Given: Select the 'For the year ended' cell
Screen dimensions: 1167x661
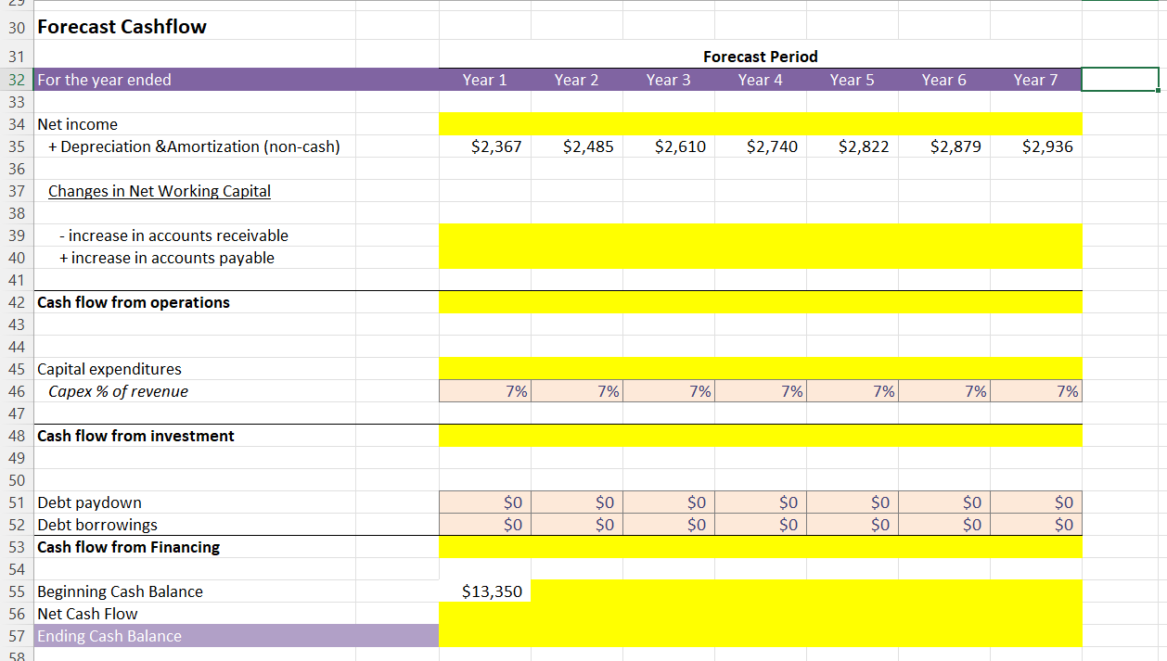Looking at the screenshot, I should coord(195,80).
